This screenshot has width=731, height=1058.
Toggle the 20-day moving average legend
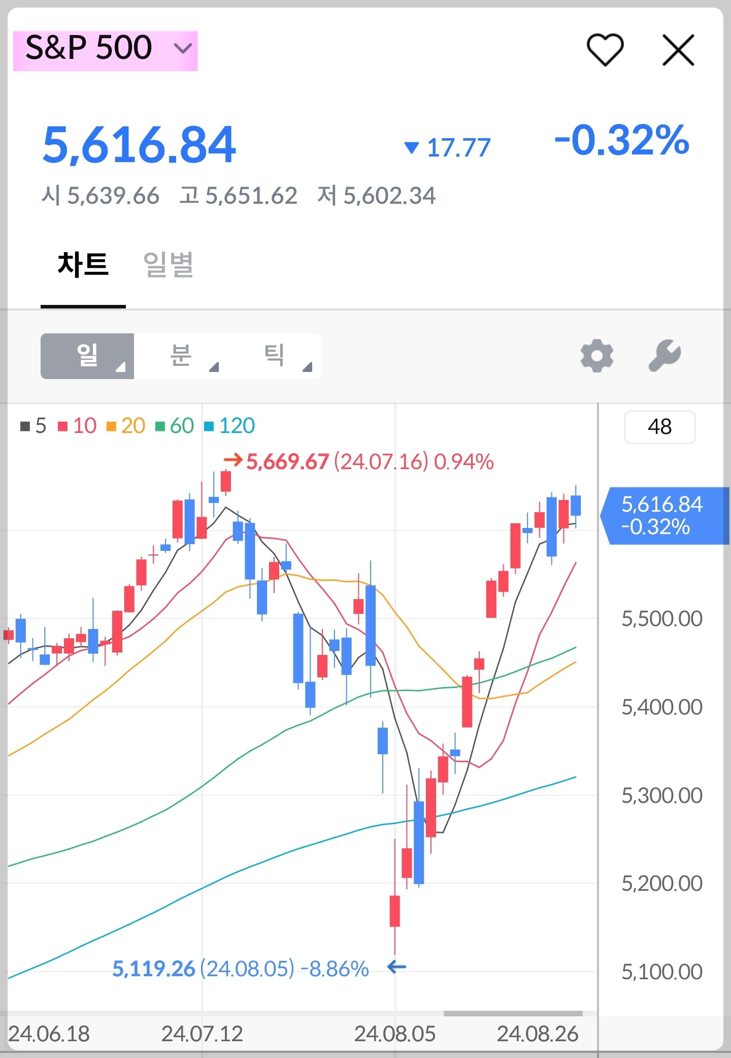tap(126, 425)
